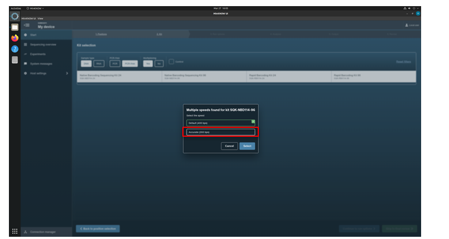Confirm with the Select button
Viewport: 449px width, 239px height.
click(247, 146)
